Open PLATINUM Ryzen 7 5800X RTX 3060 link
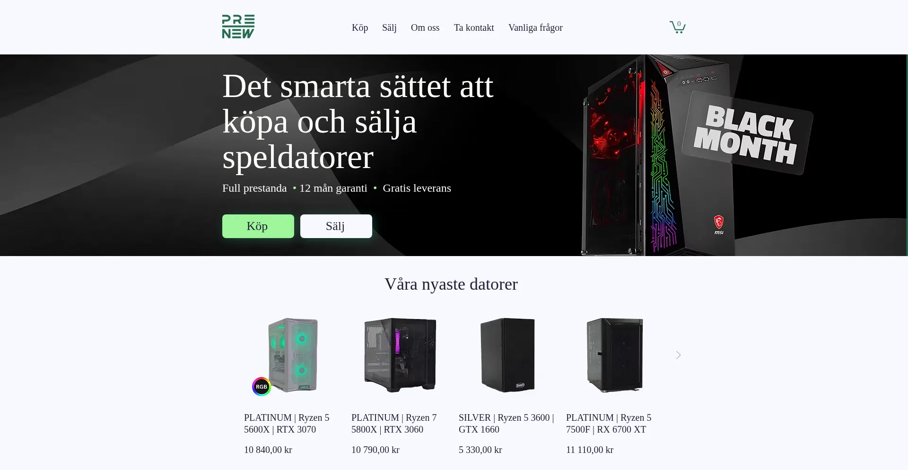The height and width of the screenshot is (470, 908). (x=394, y=424)
